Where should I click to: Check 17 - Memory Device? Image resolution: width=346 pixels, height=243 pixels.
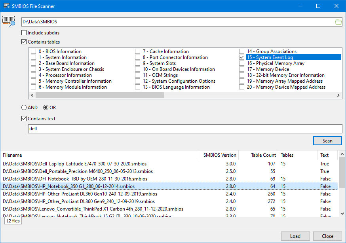241,69
